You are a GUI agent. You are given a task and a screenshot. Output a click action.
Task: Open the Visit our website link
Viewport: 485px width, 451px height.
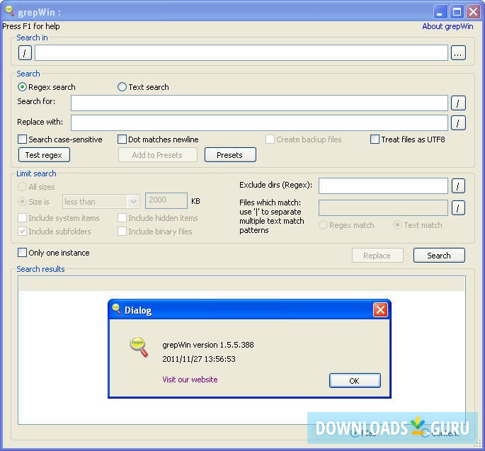pyautogui.click(x=190, y=379)
